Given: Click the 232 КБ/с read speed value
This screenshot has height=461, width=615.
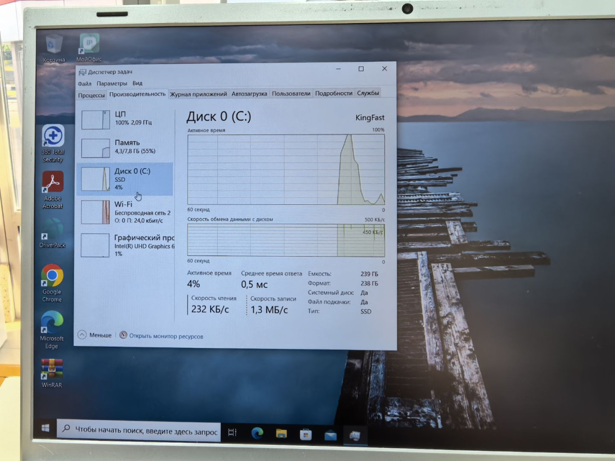Looking at the screenshot, I should pyautogui.click(x=210, y=309).
